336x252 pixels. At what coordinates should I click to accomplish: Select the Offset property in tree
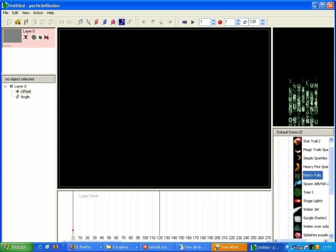(26, 92)
